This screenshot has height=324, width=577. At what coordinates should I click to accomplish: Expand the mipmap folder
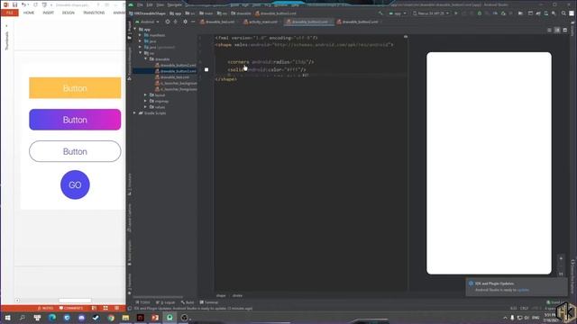tap(146, 101)
